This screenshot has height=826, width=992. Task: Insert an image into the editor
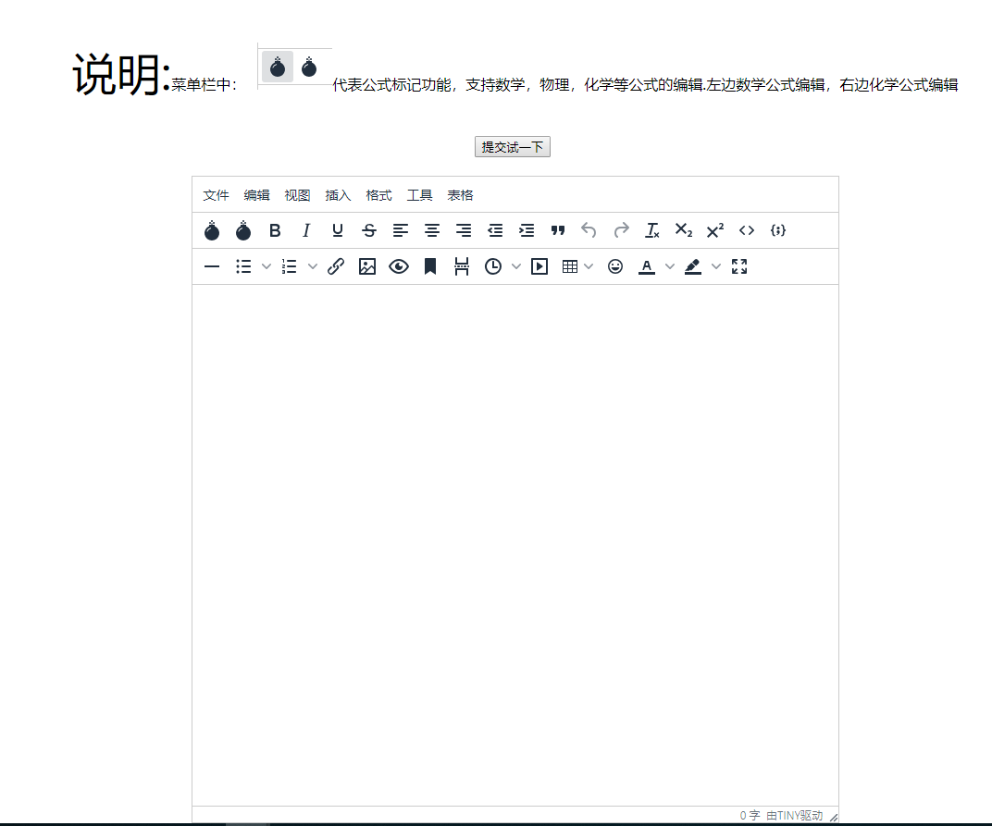367,266
